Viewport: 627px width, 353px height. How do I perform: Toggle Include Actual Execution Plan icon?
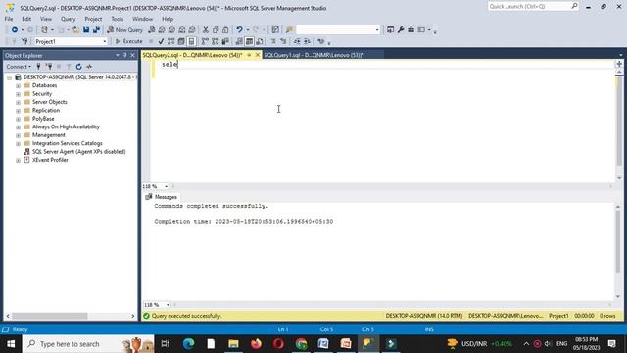(x=205, y=41)
